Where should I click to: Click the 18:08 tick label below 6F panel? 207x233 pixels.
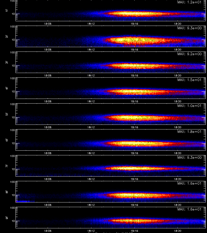(48, 153)
